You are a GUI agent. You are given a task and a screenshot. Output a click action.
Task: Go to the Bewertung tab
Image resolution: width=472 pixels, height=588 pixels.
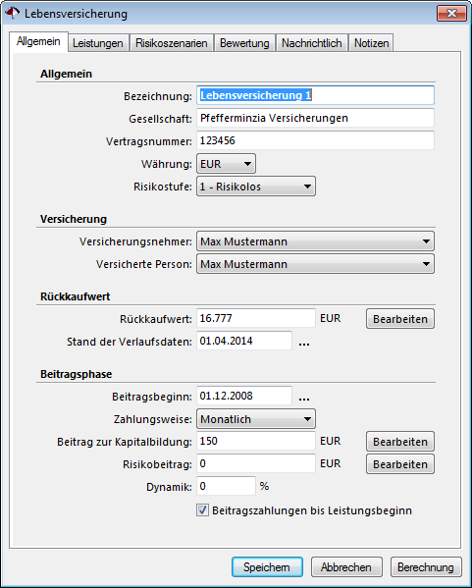pos(244,43)
